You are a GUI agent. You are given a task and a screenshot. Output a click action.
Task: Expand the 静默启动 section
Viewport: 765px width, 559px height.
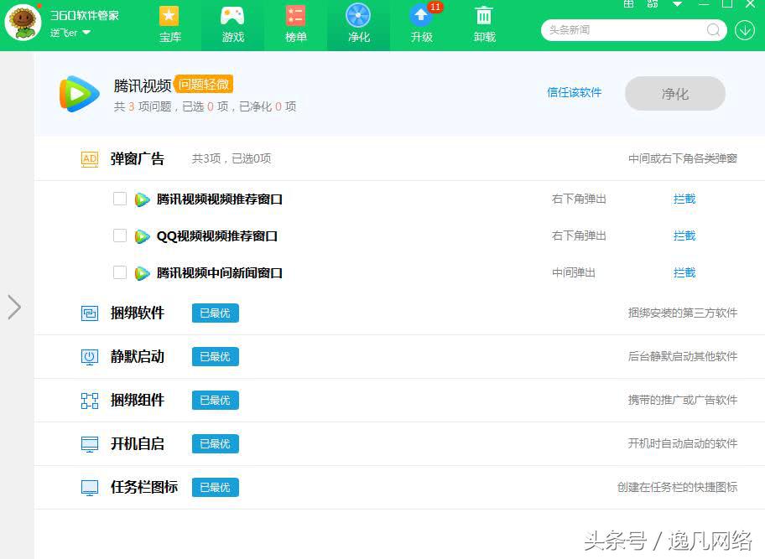(399, 356)
